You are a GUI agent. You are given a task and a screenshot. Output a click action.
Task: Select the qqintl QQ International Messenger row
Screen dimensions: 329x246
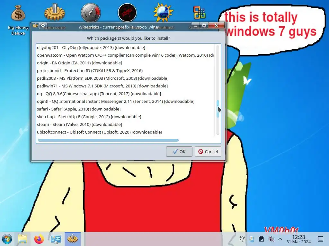[126, 101]
